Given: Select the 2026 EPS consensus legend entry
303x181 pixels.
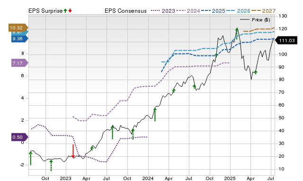Looking at the screenshot, I should [x=238, y=11].
